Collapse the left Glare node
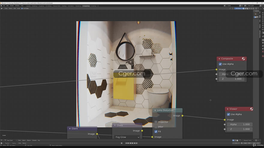The image size is (264, 148). (x=70, y=129)
